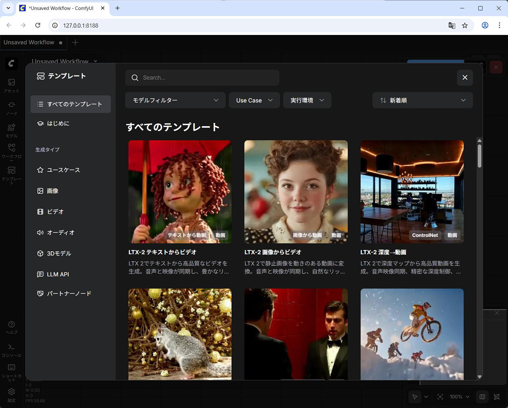Select the LLM API category
The image size is (508, 408).
(x=58, y=274)
